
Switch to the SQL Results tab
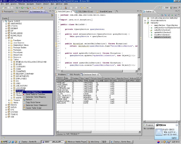tap(73, 75)
